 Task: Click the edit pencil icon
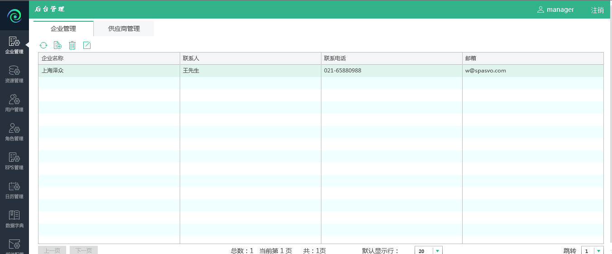(87, 45)
